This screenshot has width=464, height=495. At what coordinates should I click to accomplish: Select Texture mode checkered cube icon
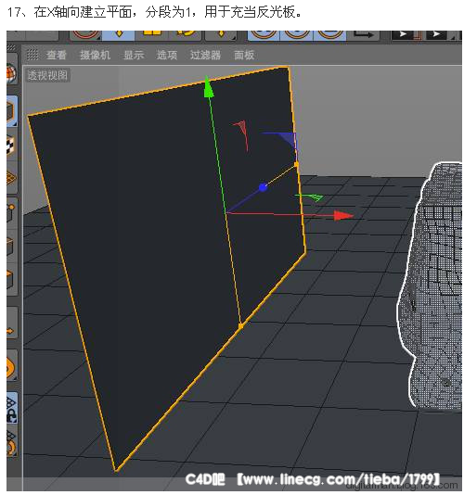[11, 146]
